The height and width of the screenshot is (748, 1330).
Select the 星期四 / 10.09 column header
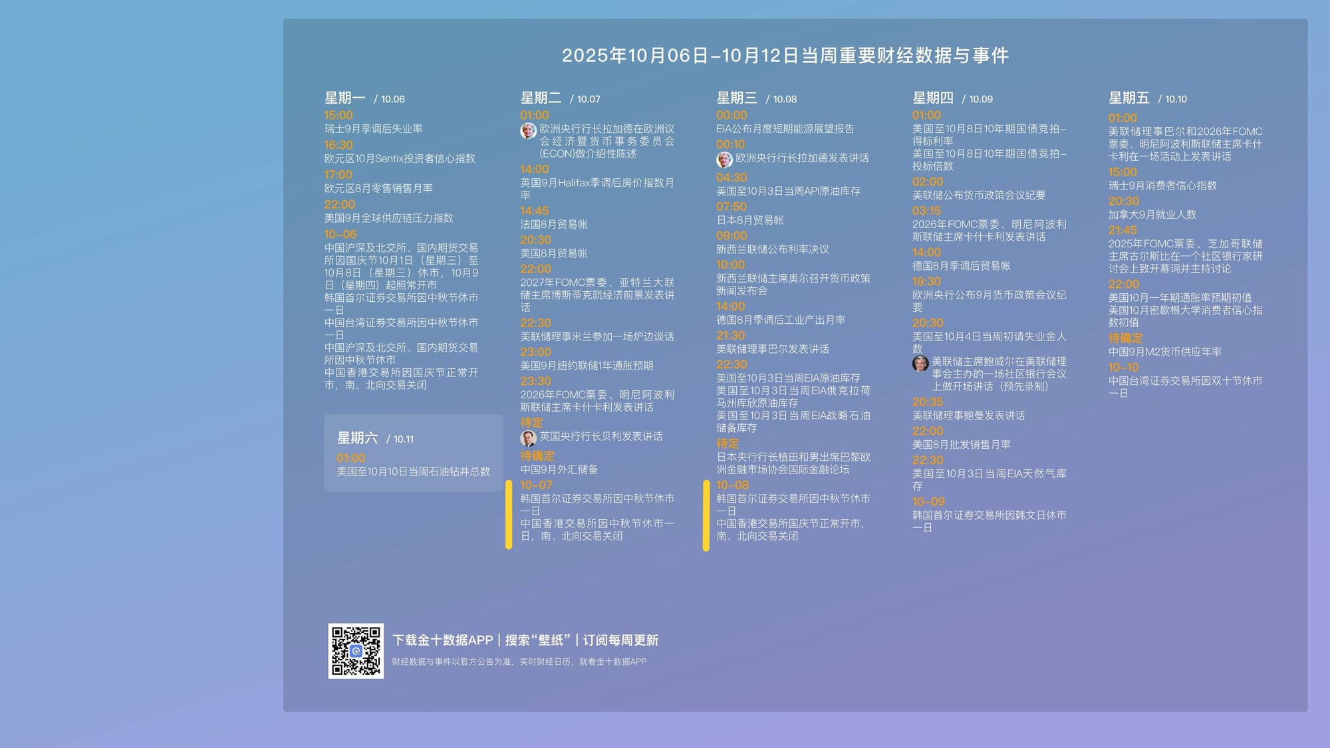[952, 98]
